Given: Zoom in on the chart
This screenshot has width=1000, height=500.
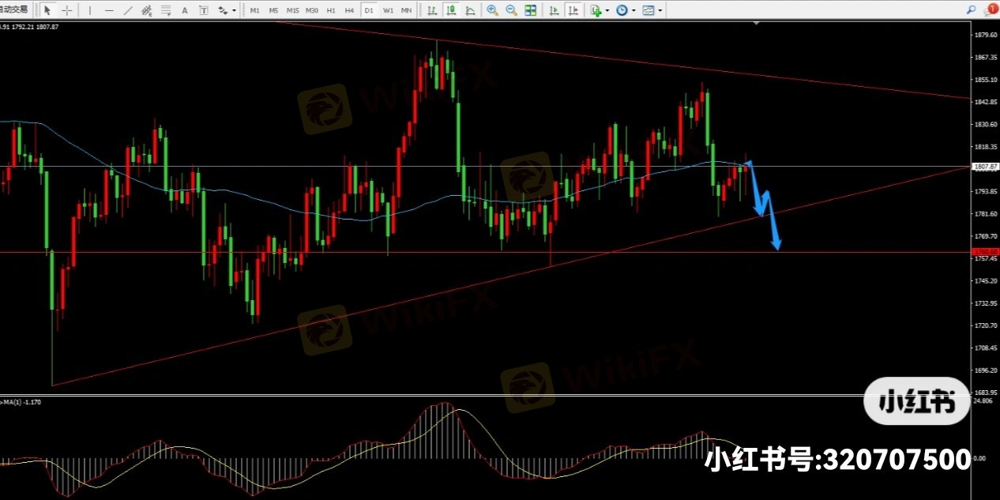Looking at the screenshot, I should pos(492,10).
